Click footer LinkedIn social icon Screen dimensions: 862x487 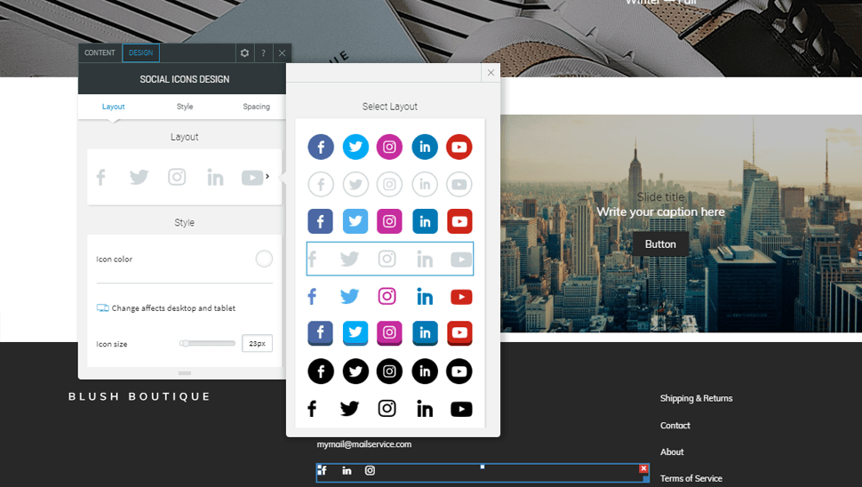click(347, 470)
